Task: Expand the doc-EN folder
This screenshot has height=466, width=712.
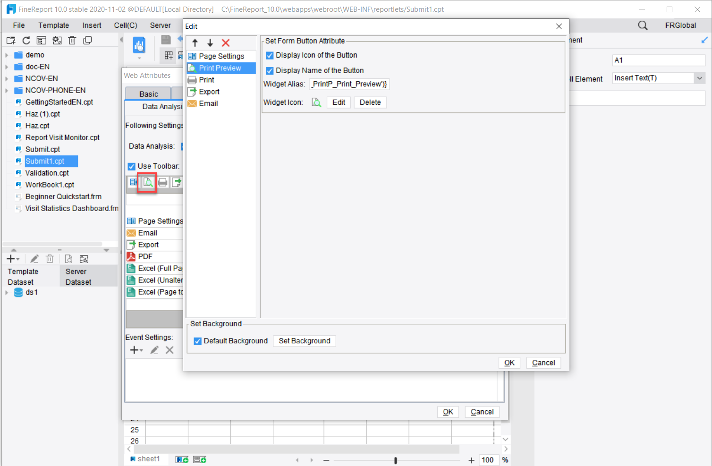Action: pos(7,67)
